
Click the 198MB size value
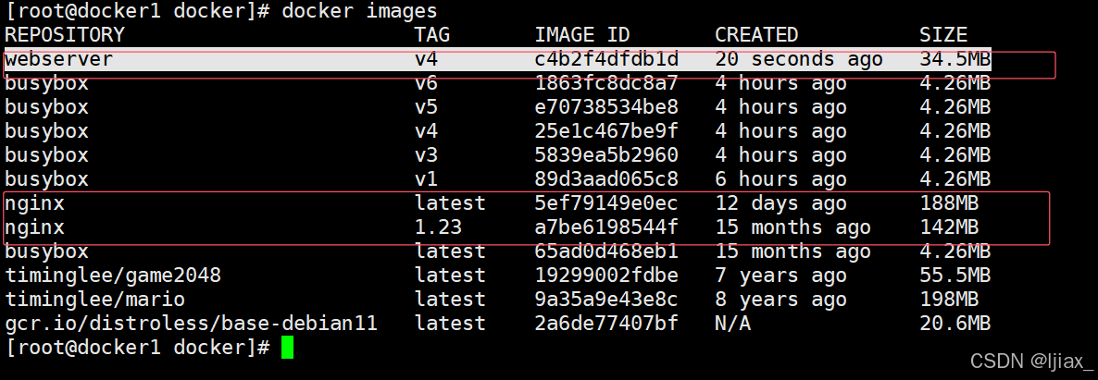pyautogui.click(x=949, y=299)
